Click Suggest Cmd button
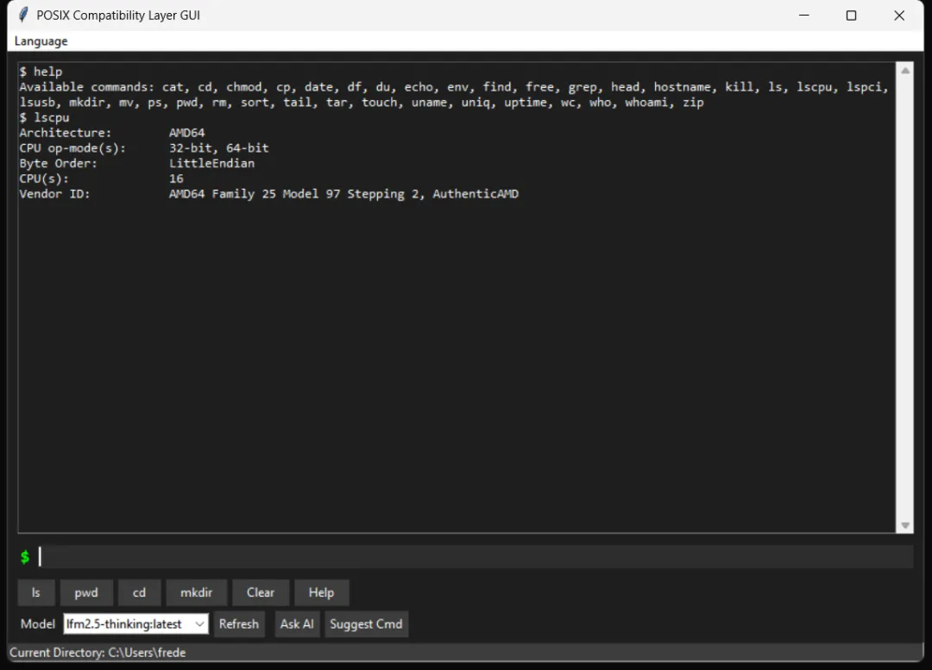This screenshot has width=932, height=670. click(366, 623)
